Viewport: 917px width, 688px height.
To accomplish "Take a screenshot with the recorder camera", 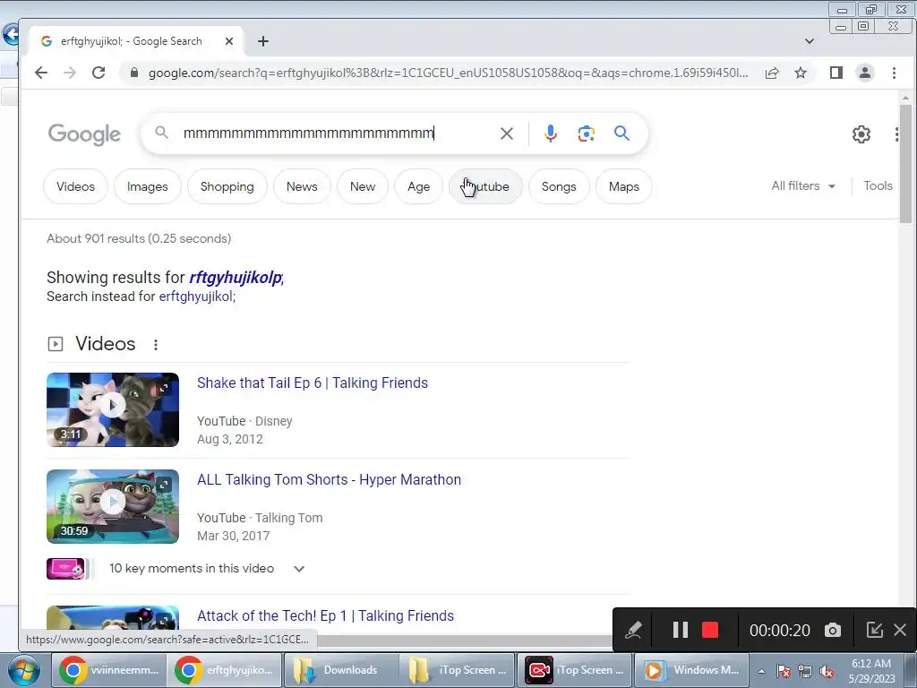I will [x=833, y=630].
